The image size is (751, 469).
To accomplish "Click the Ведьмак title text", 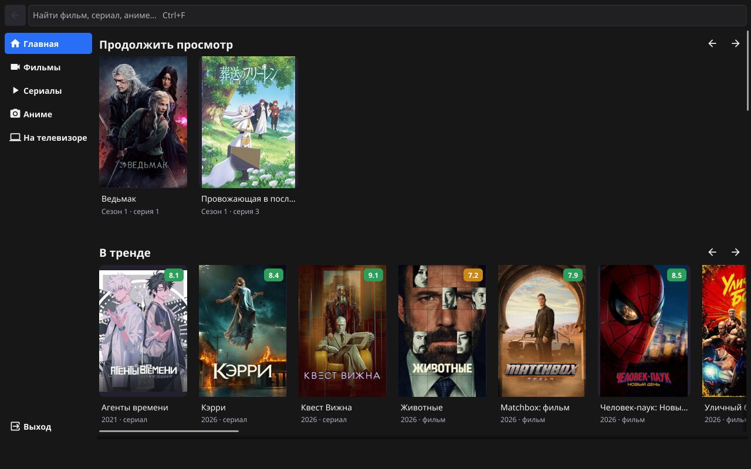I will pos(119,199).
